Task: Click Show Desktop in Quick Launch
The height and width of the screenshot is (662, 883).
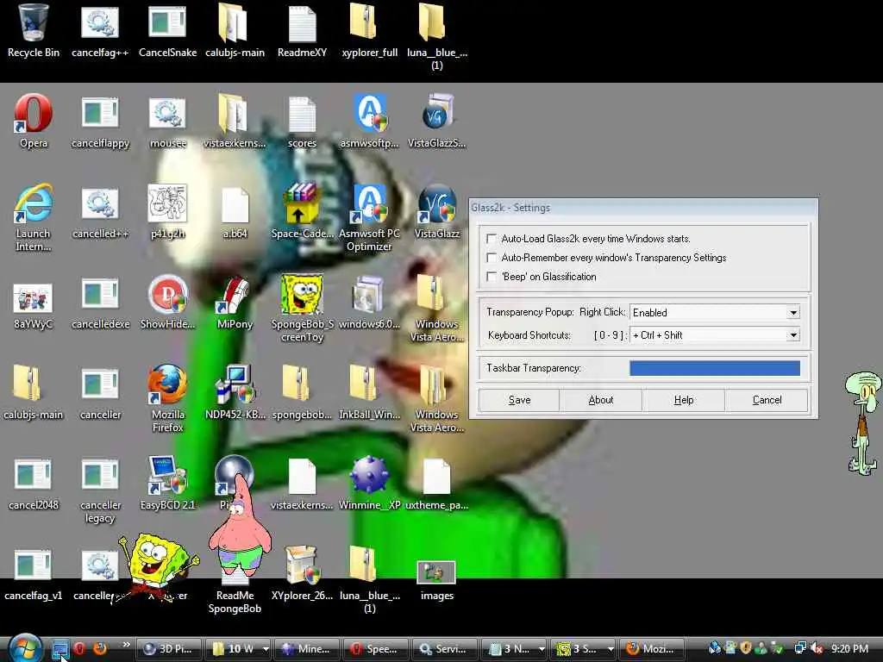Action: 60,649
